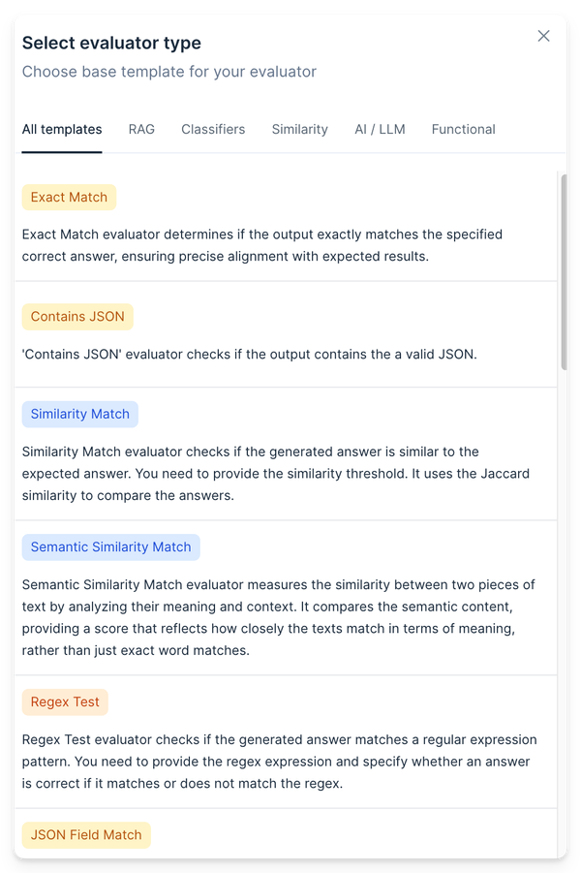
Task: Choose the Semantic Similarity Match badge
Action: click(x=110, y=546)
